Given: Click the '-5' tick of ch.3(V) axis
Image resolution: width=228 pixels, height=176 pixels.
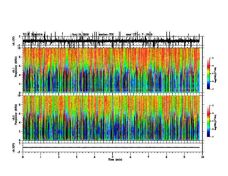Looking at the screenshot, I should [19, 152].
